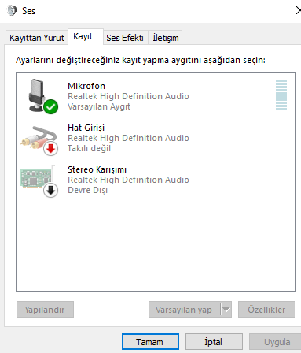Select the Hat Girişi device name
301x353 pixels.
coord(86,128)
